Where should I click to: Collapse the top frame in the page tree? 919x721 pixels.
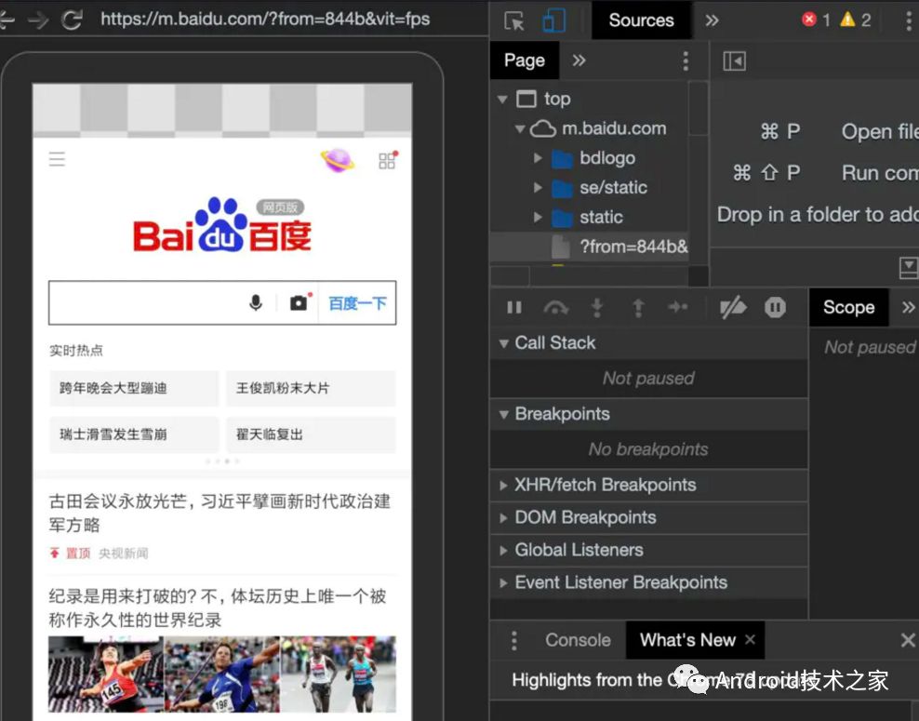click(503, 99)
